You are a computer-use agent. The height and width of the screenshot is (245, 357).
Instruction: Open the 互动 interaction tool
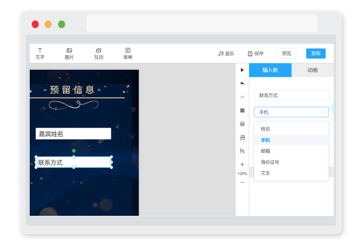(98, 54)
